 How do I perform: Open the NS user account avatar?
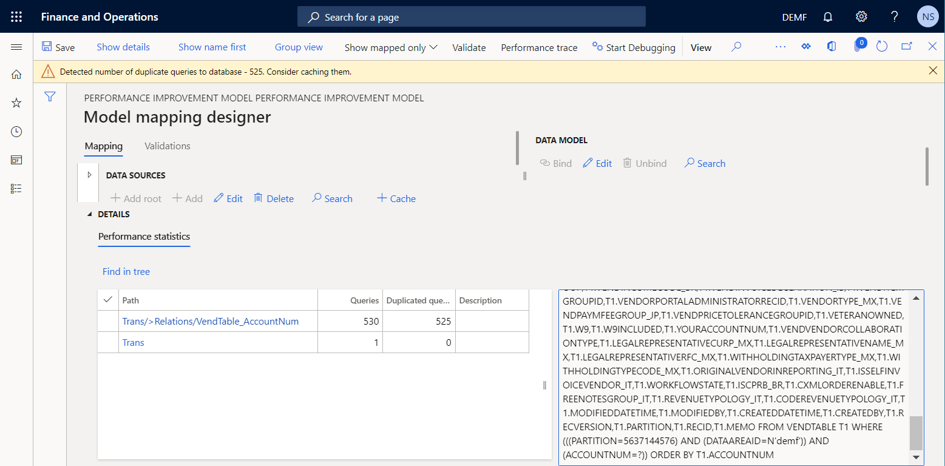tap(928, 17)
